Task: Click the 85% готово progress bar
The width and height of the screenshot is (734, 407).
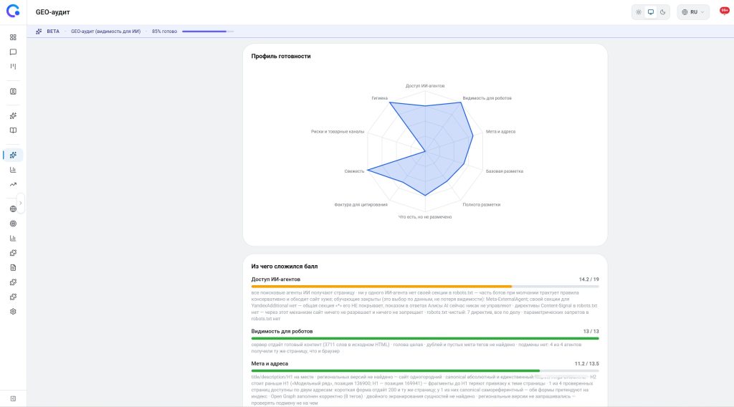Action: 208,32
